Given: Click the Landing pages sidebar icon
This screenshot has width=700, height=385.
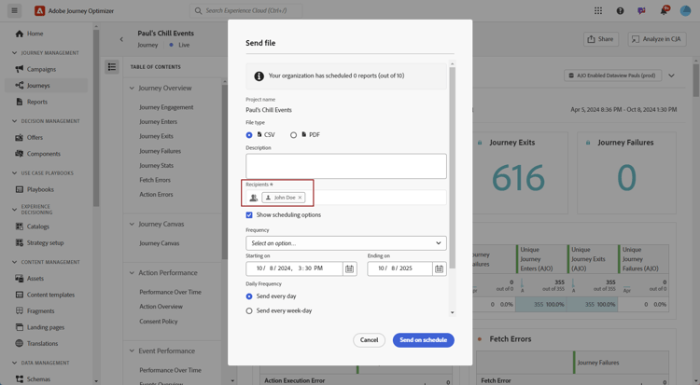Looking at the screenshot, I should 20,327.
